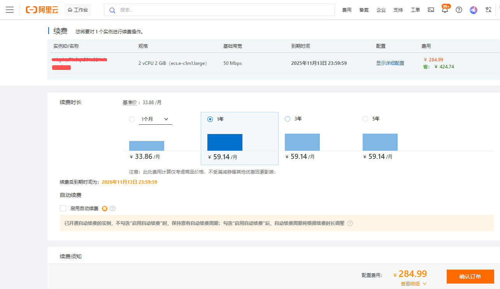Click the help question mark icon in header
Viewport: 500px width, 289px height.
click(459, 10)
